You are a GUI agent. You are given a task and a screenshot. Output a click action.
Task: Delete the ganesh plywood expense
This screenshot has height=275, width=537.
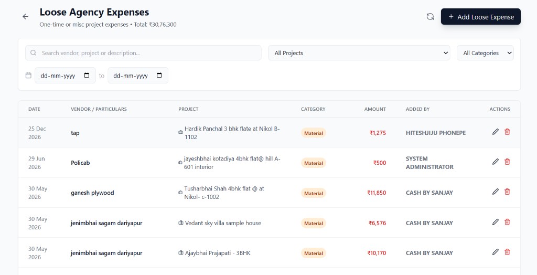point(507,192)
